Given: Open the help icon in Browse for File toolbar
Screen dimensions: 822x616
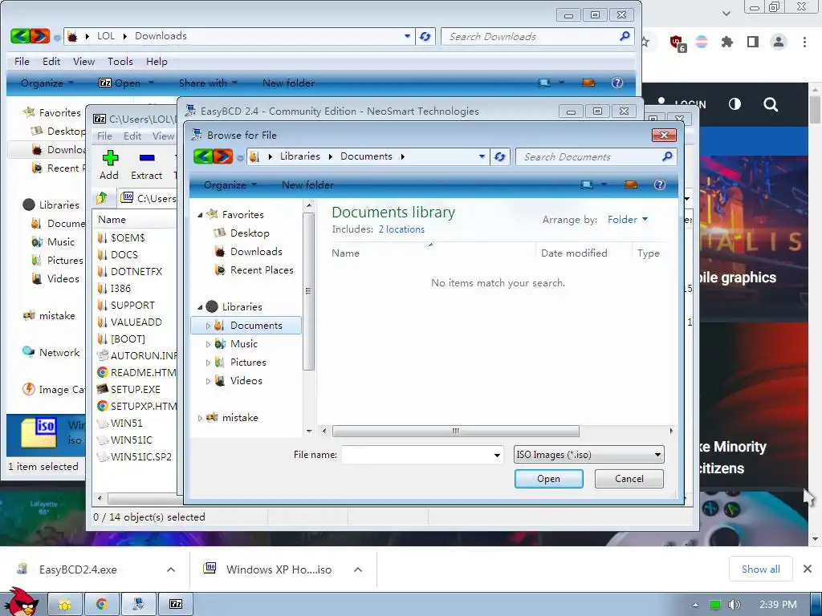Looking at the screenshot, I should [660, 184].
